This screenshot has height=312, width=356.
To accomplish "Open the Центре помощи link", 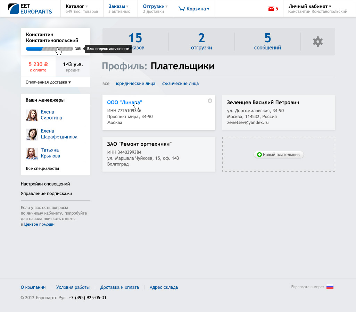I will (x=39, y=224).
